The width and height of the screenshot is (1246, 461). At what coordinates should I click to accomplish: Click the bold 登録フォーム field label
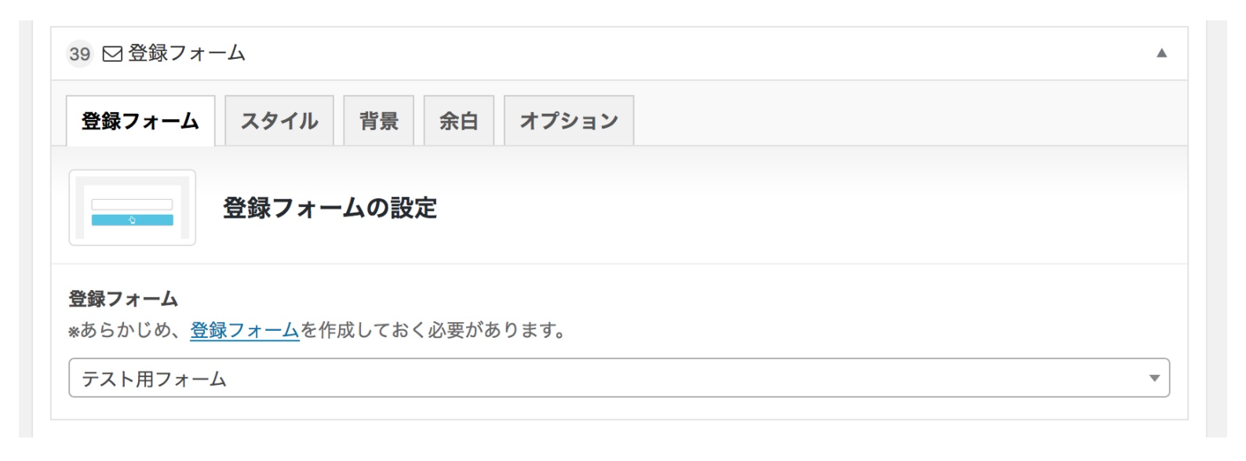(123, 299)
